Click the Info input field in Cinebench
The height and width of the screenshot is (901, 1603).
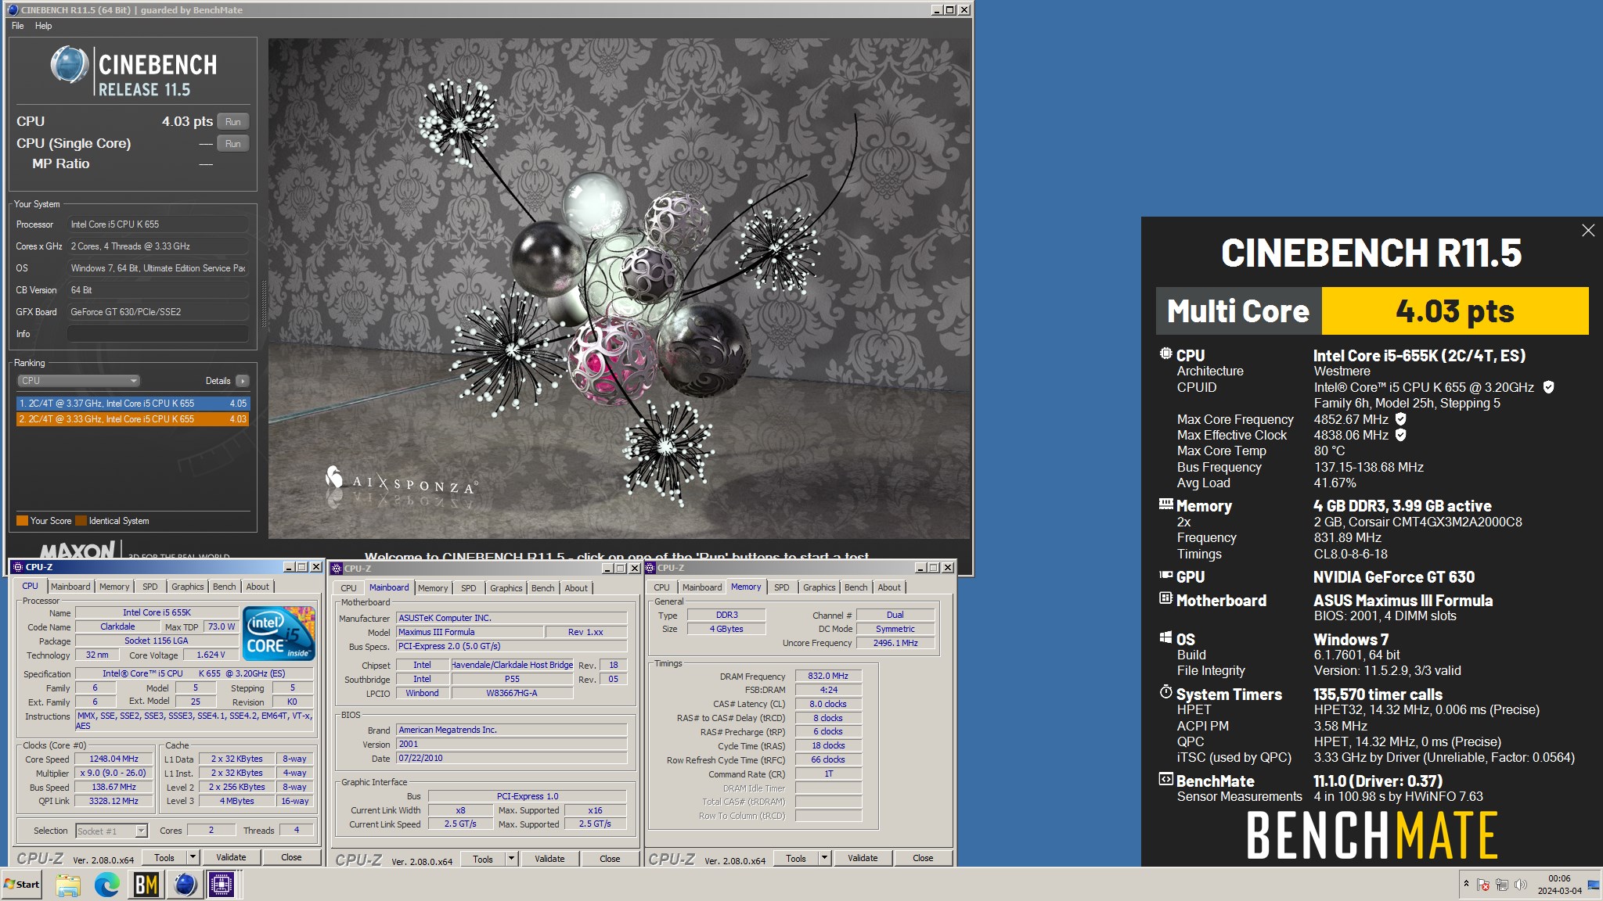coord(157,334)
